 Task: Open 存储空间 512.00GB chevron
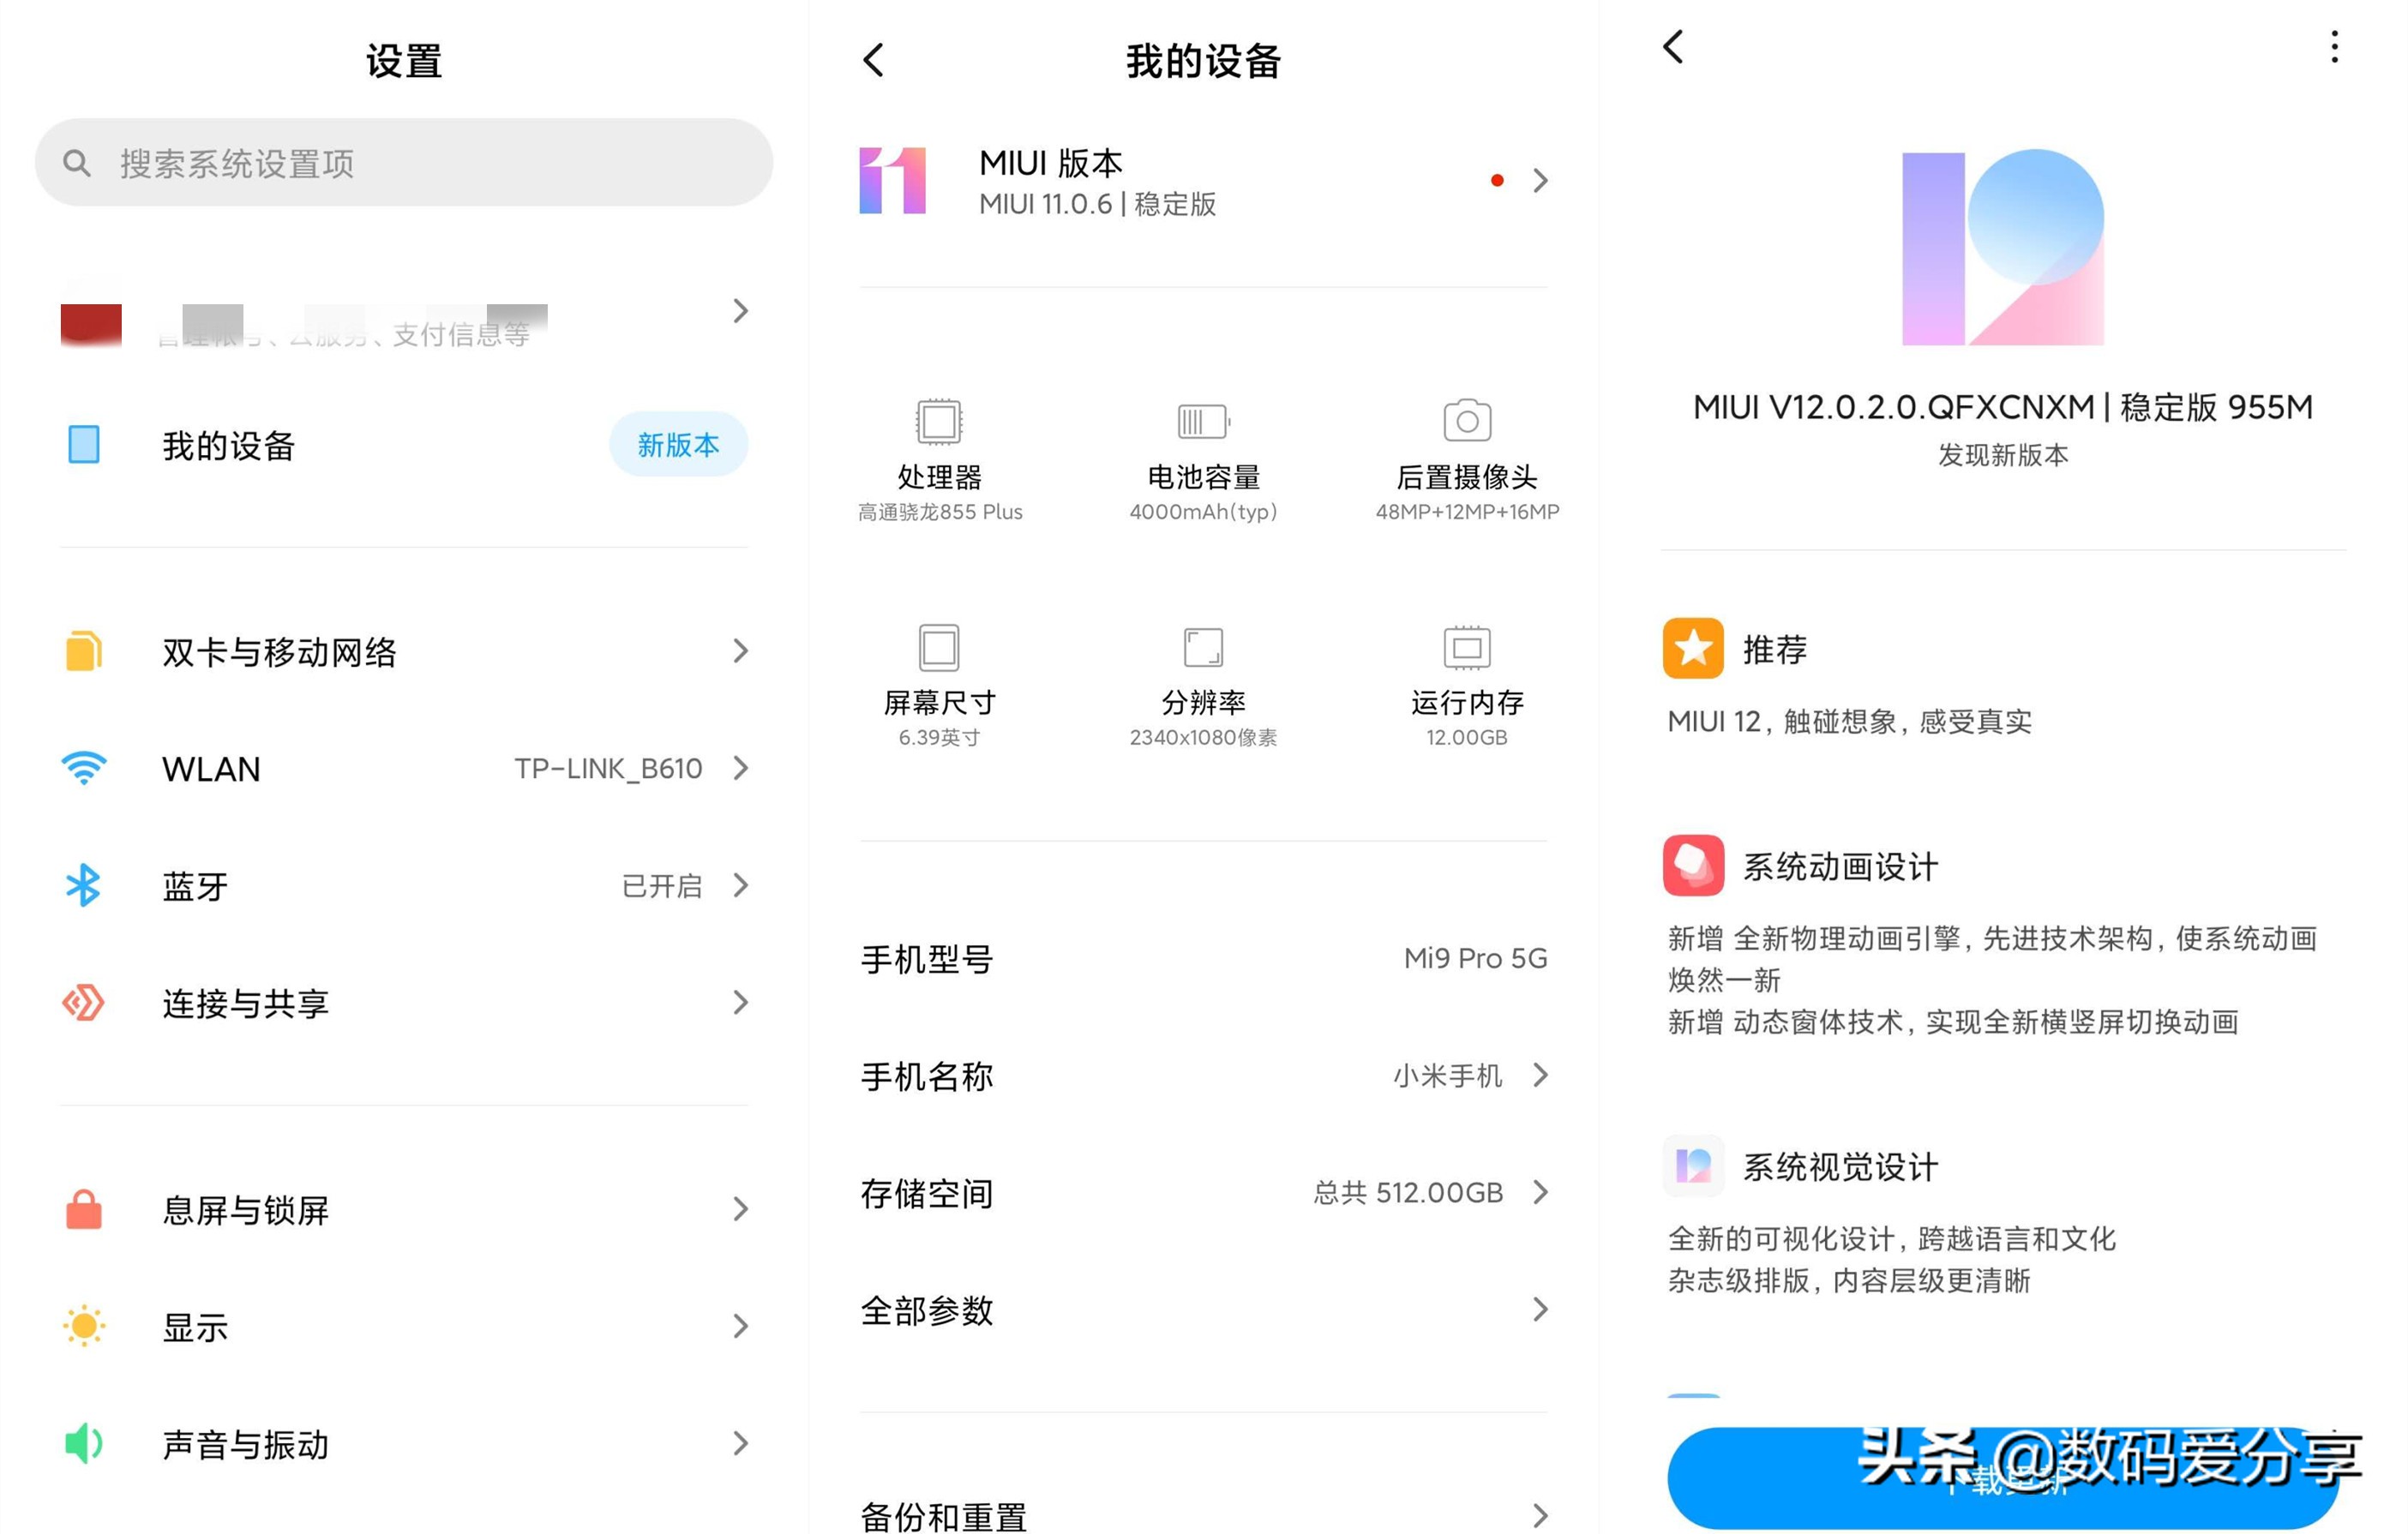[x=1540, y=1192]
